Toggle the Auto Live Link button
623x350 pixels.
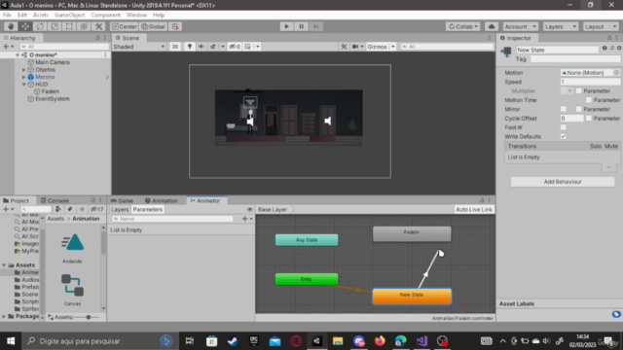coord(474,210)
